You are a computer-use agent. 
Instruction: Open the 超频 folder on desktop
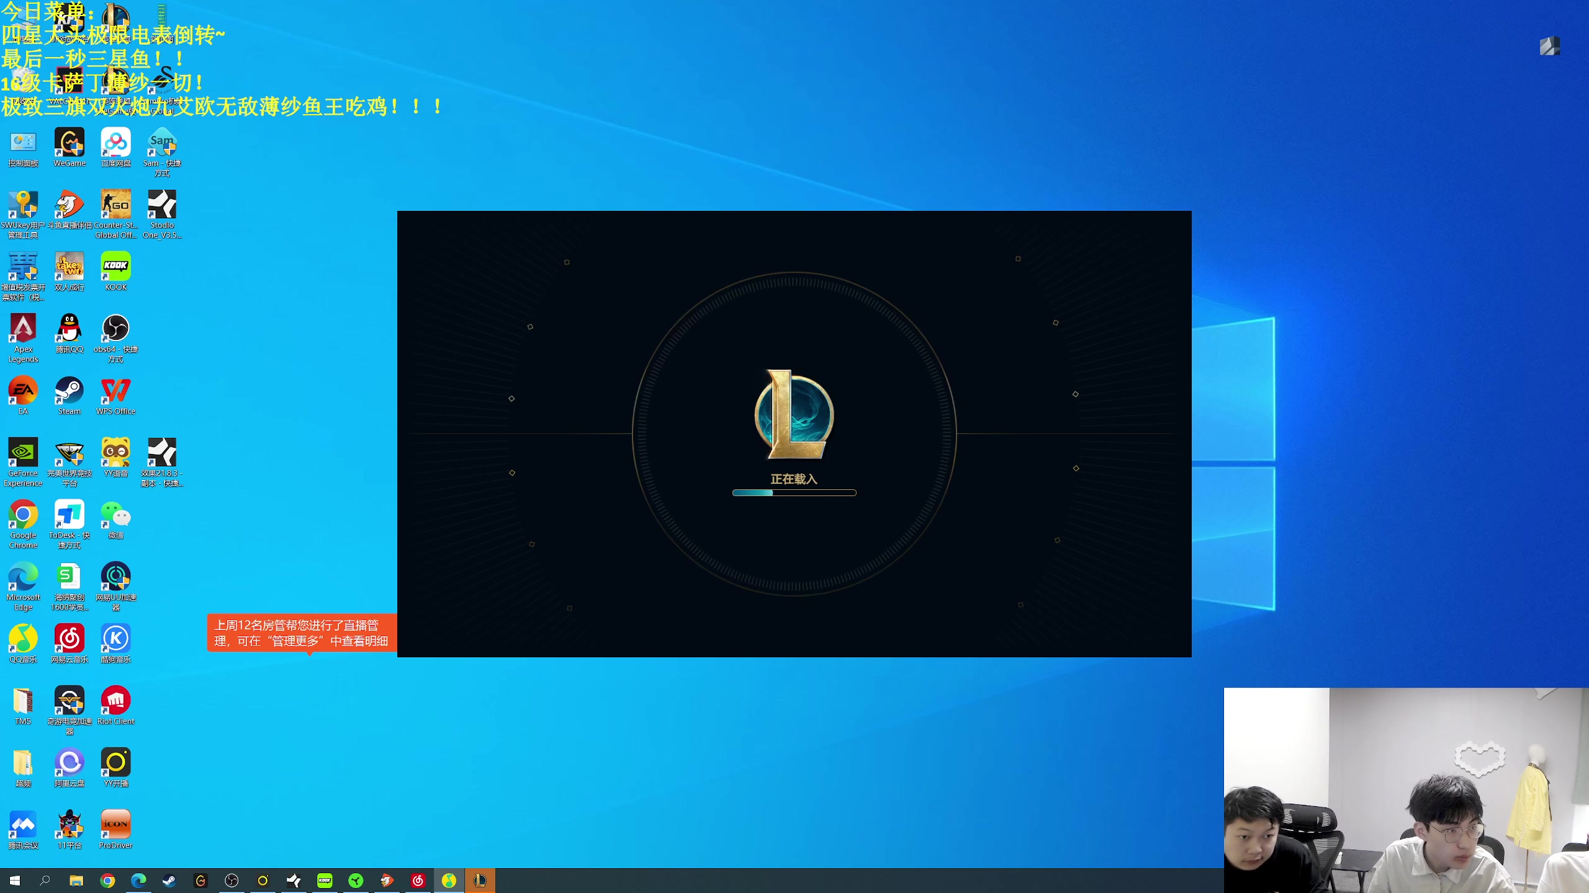coord(23,768)
